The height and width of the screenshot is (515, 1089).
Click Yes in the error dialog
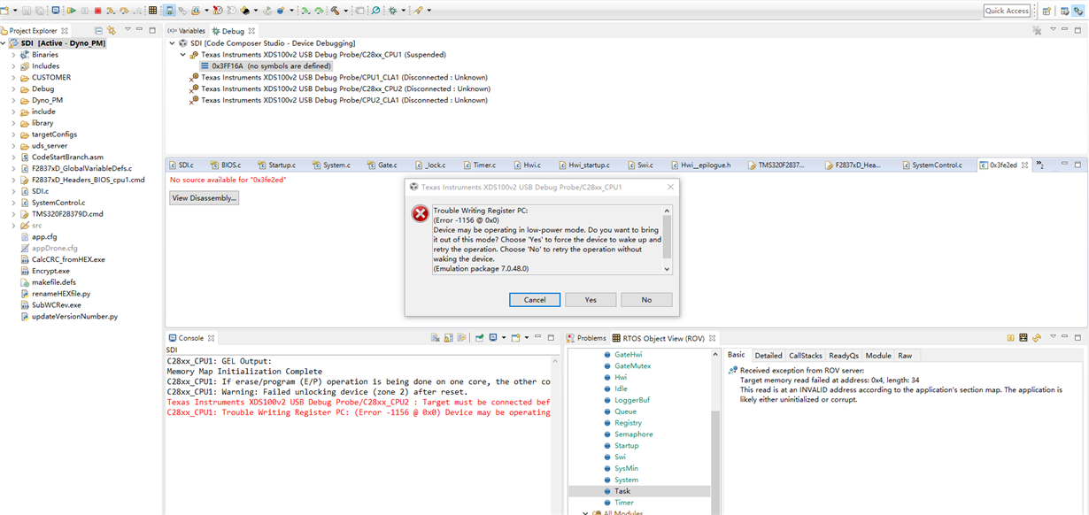pos(591,300)
